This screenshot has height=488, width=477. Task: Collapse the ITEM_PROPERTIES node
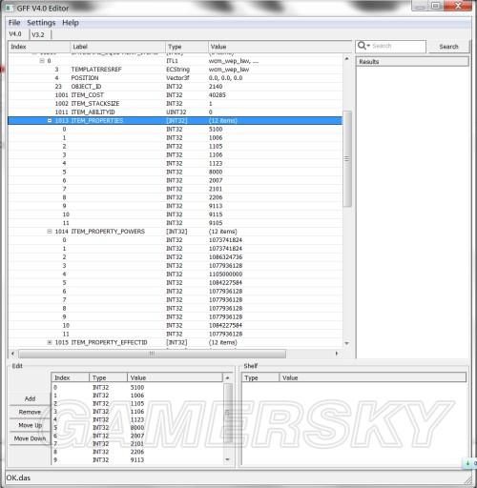pyautogui.click(x=50, y=120)
